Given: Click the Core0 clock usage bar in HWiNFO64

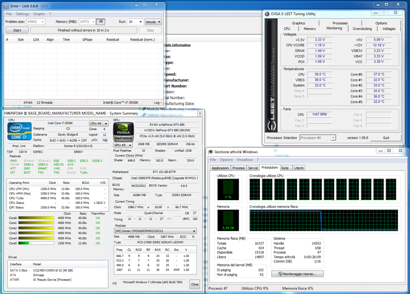Looking at the screenshot, I should pyautogui.click(x=36, y=218).
